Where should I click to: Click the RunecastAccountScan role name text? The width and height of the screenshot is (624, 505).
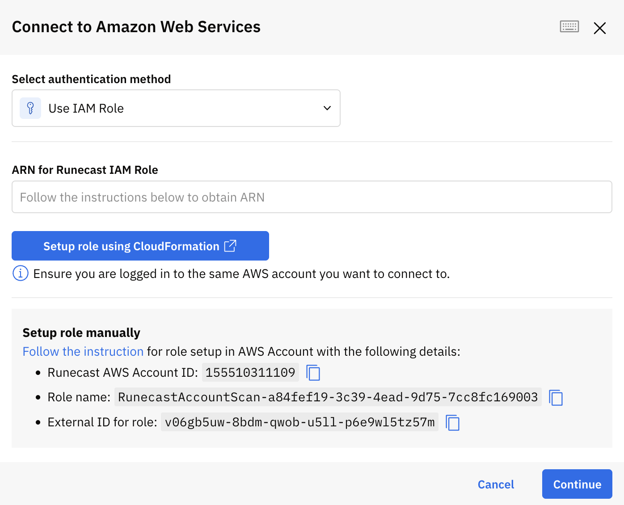328,397
